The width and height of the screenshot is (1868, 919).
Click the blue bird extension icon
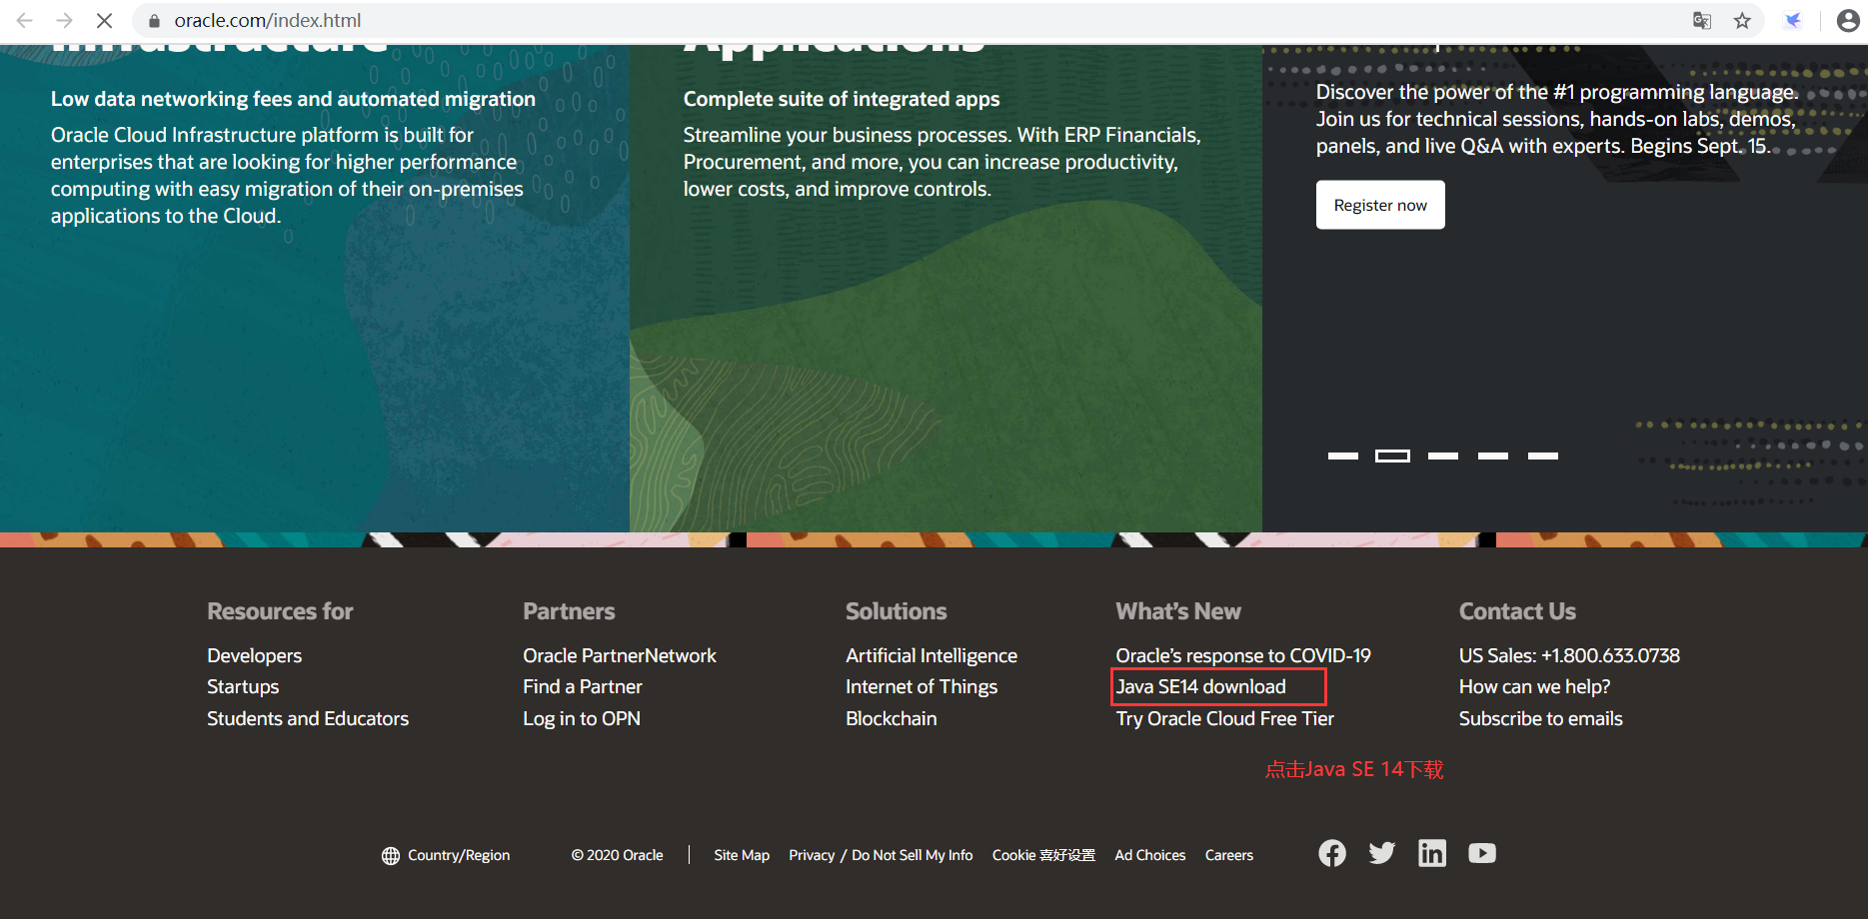1793,20
